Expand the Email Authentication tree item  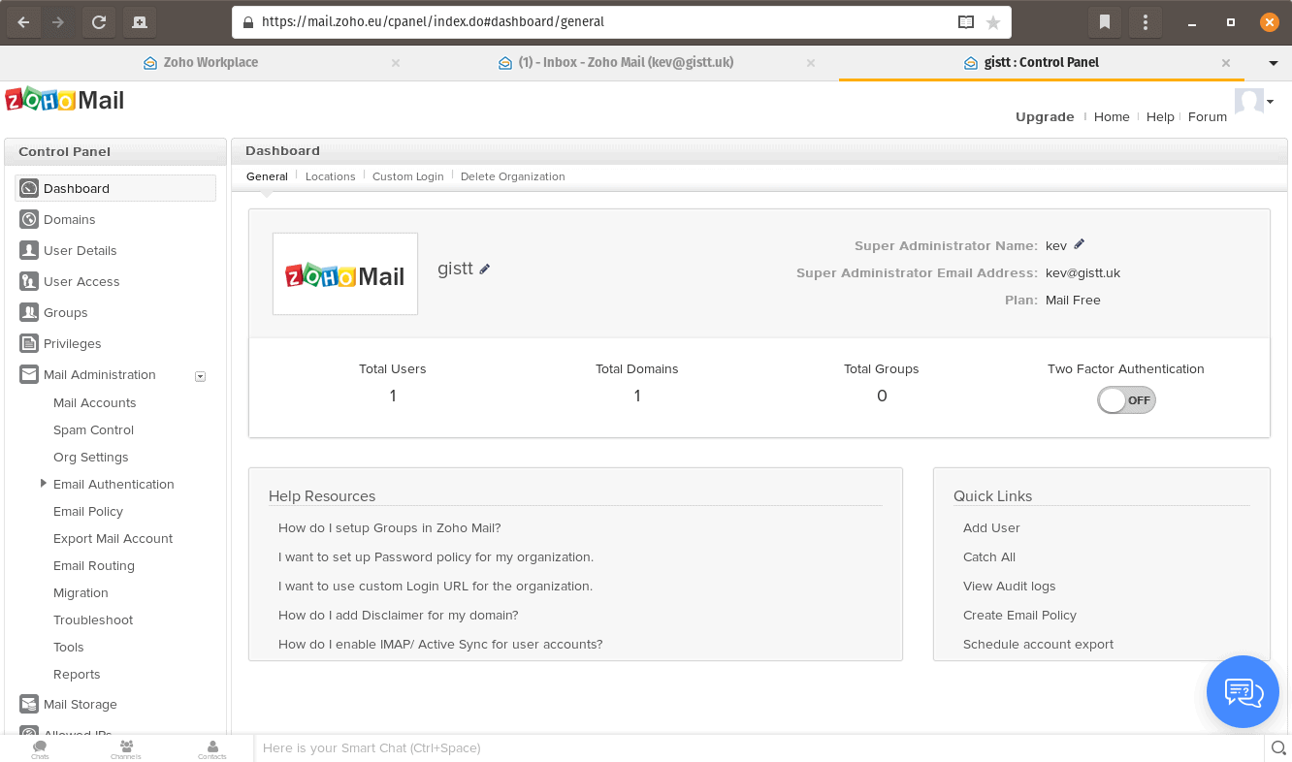pos(44,484)
